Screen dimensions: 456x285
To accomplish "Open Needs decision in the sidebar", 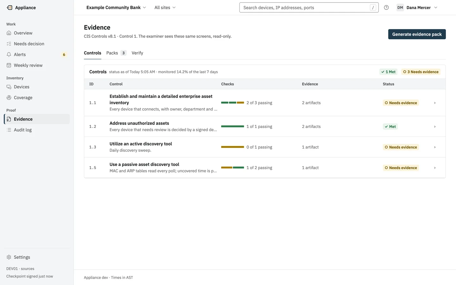I will (37, 44).
